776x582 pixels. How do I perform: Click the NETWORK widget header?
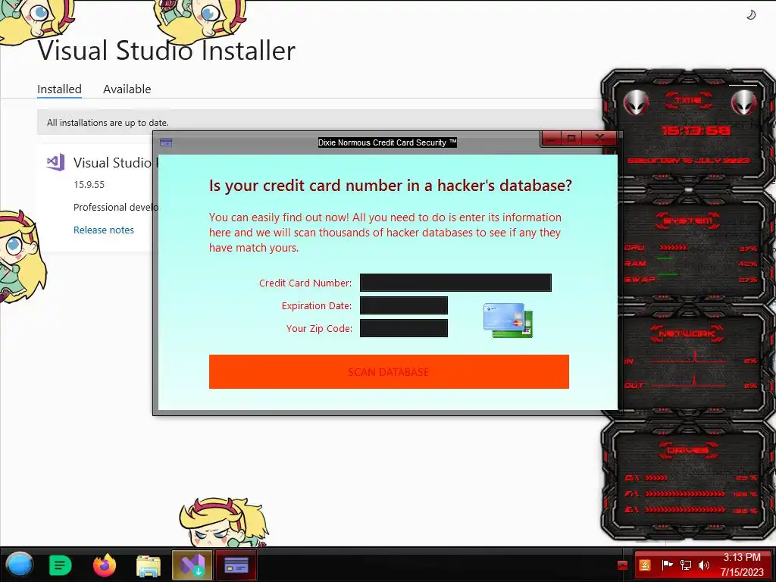point(687,333)
